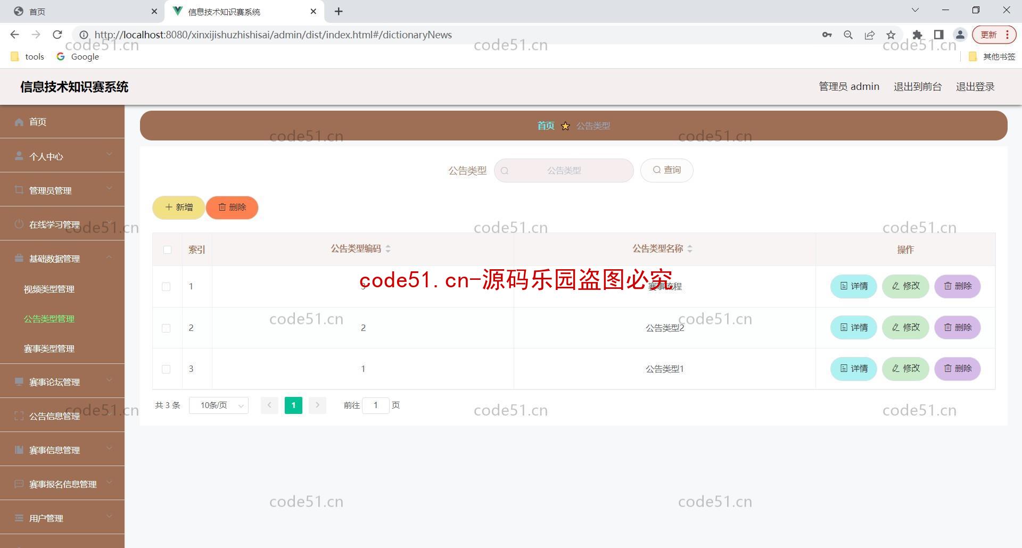Viewport: 1022px width, 548px height.
Task: Click the power icon beside 在线学习管理
Action: tap(19, 224)
